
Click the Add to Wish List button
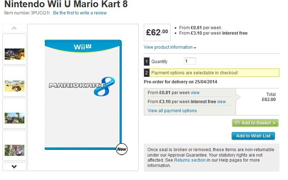click(x=253, y=136)
